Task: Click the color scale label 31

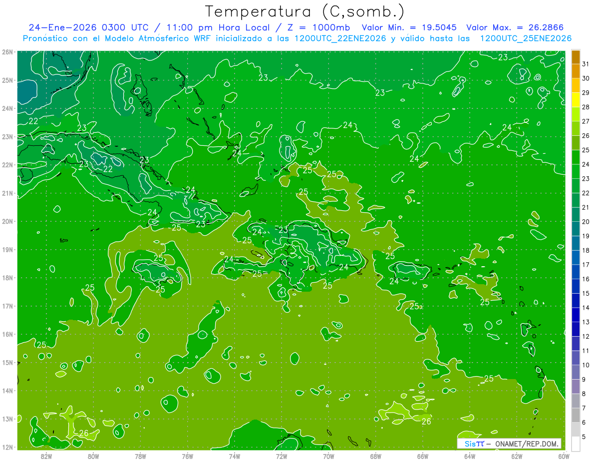Action: point(586,64)
